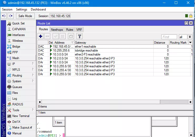Click the padlock icon at top right

191,16
